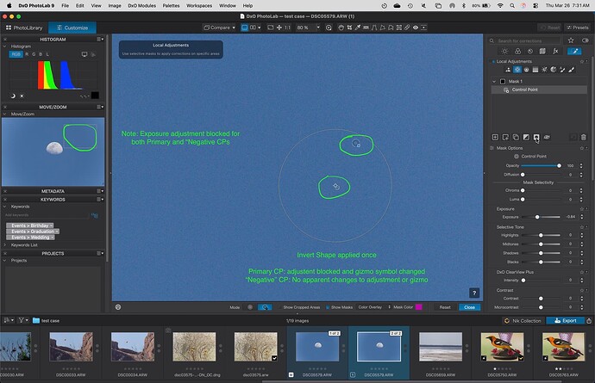Delete selected mask with trash icon
The image size is (595, 383).
click(584, 137)
